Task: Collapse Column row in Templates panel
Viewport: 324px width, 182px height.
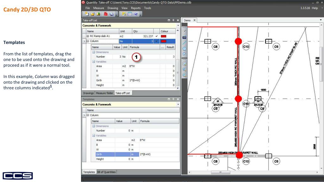Action: point(88,115)
